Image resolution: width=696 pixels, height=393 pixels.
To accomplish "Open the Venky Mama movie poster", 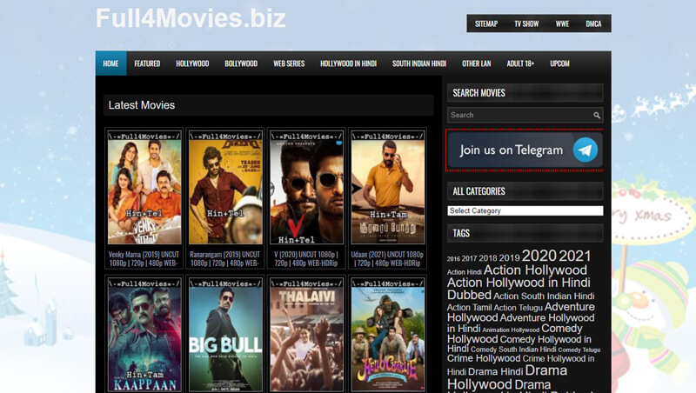I will 144,188.
